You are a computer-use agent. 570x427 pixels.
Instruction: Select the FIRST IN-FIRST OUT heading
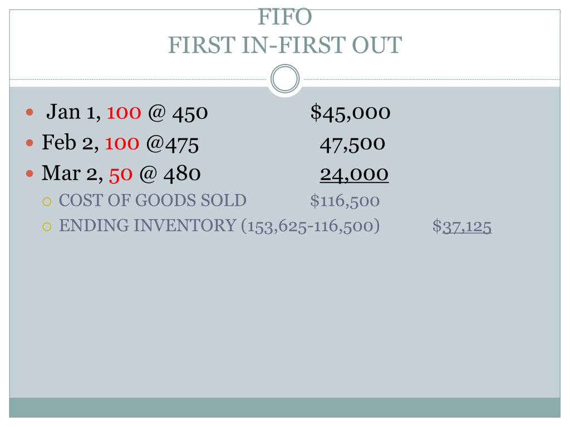pos(285,45)
